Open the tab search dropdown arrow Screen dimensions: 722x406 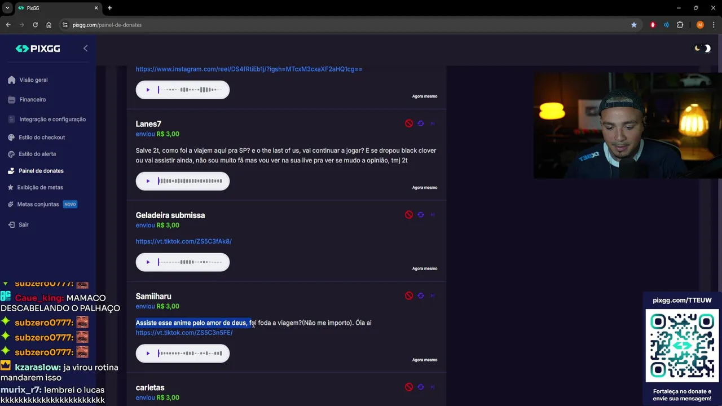7,8
